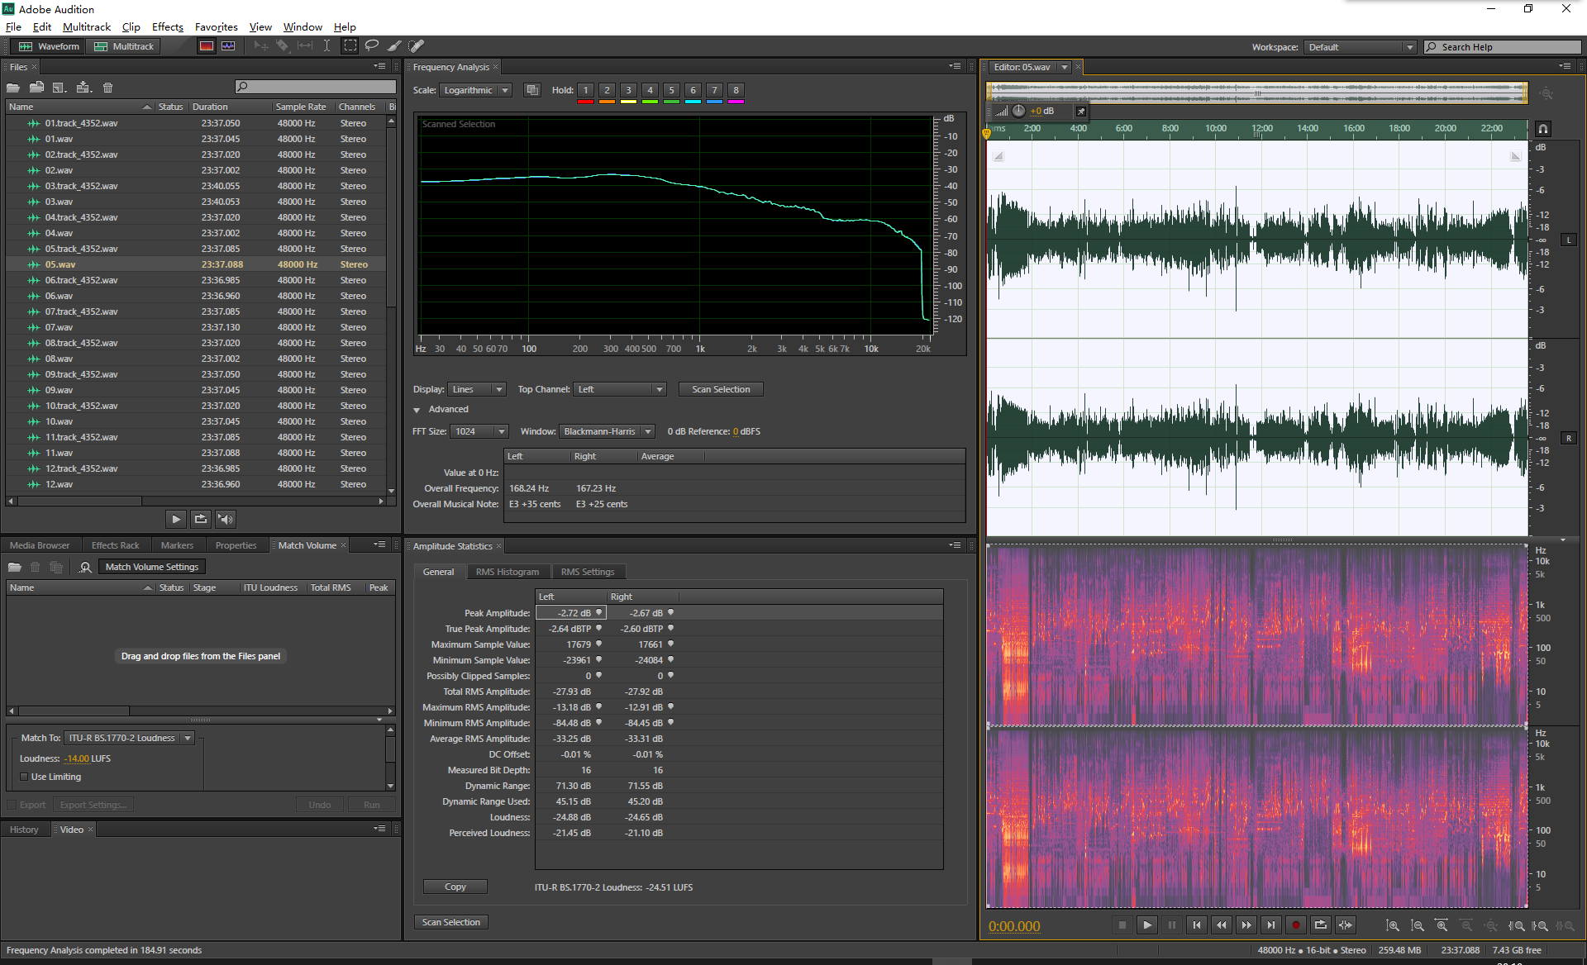Open the Effects menu
The image size is (1587, 965).
168,27
